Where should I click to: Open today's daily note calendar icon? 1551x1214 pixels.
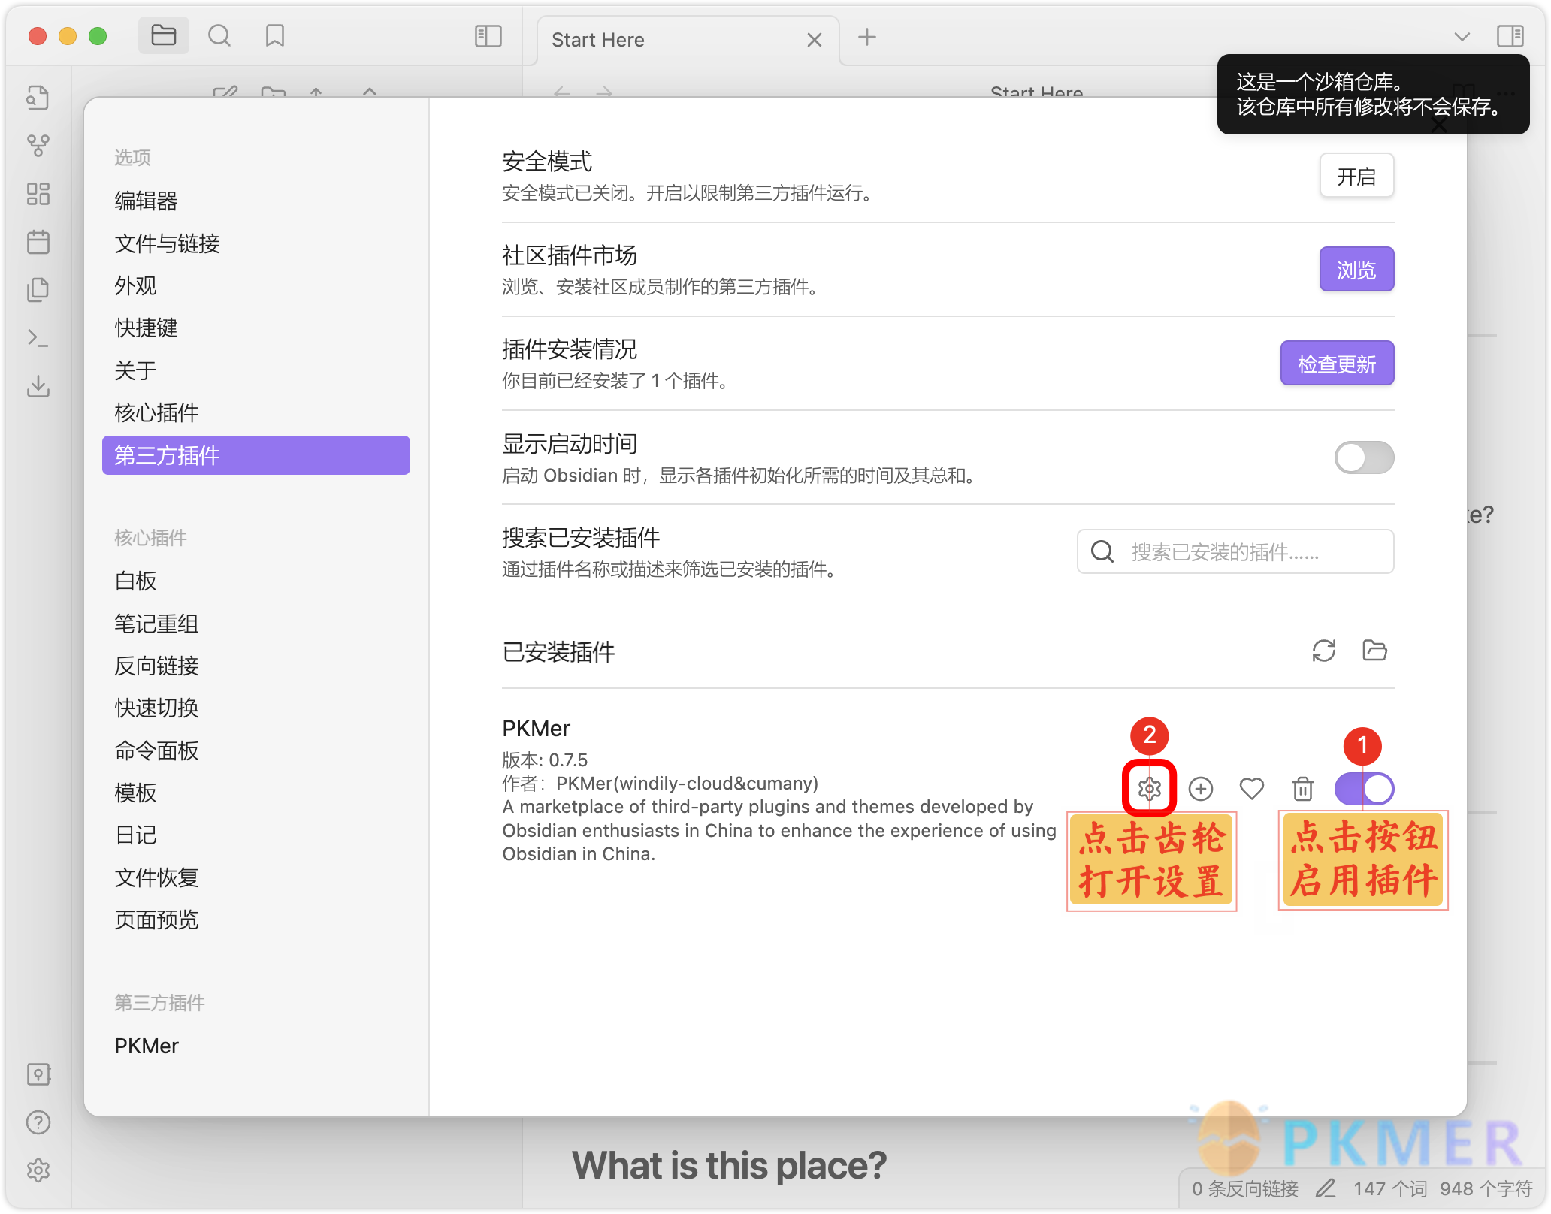(38, 242)
